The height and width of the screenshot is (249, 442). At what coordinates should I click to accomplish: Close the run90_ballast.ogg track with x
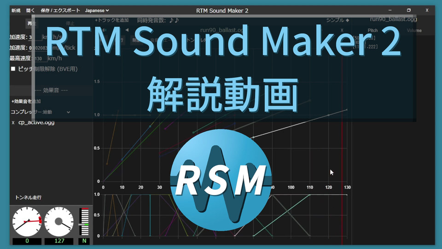(x=342, y=30)
